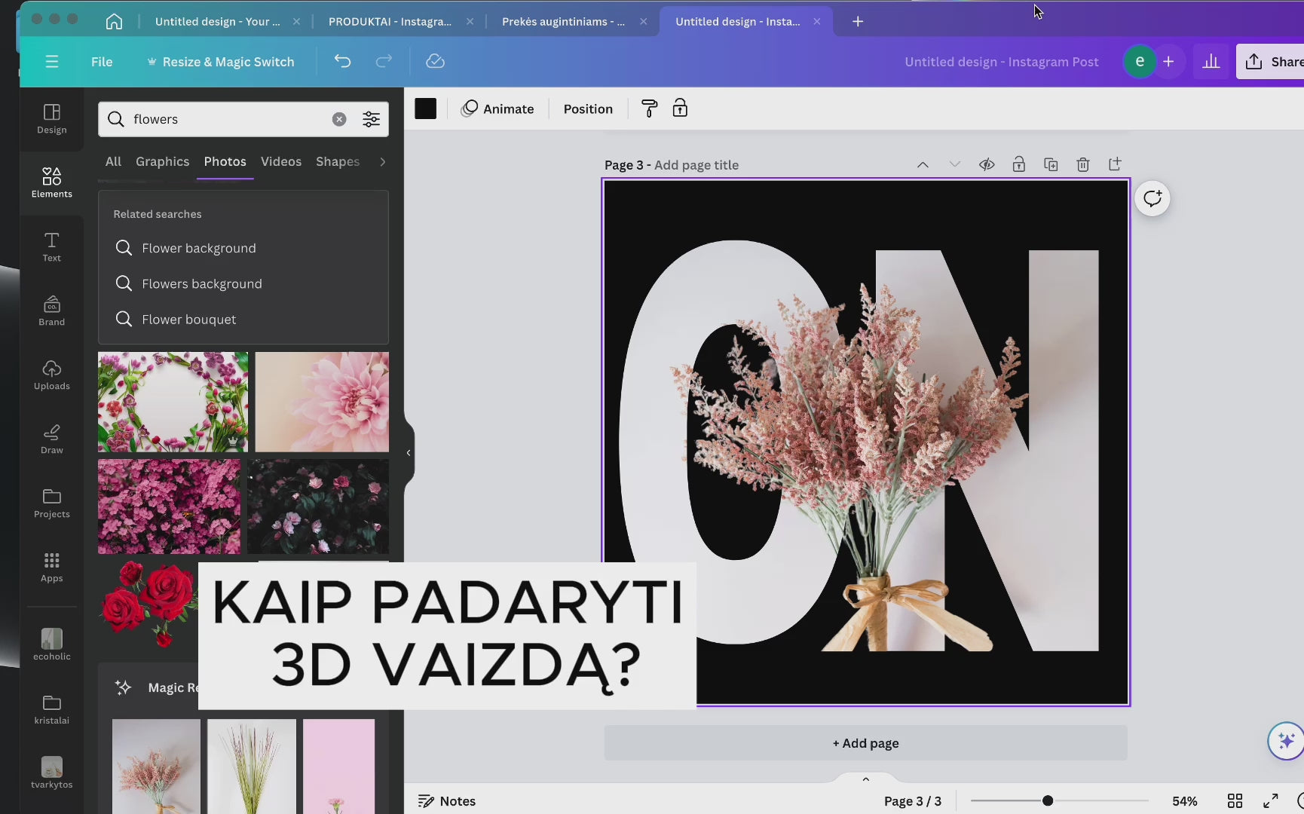
Task: Toggle page lock for Page 3
Action: tap(1018, 164)
